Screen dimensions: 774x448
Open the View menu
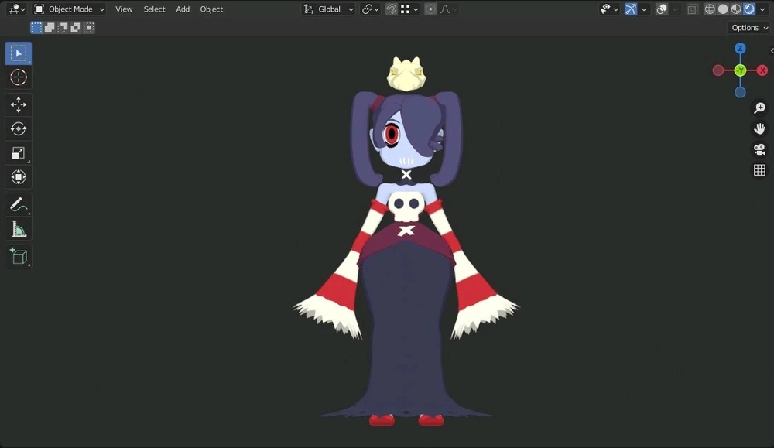click(124, 9)
